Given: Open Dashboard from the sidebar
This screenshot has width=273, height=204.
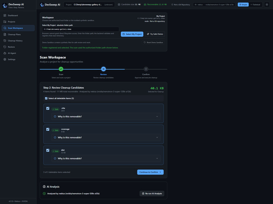Looking at the screenshot, I should 18,15.
